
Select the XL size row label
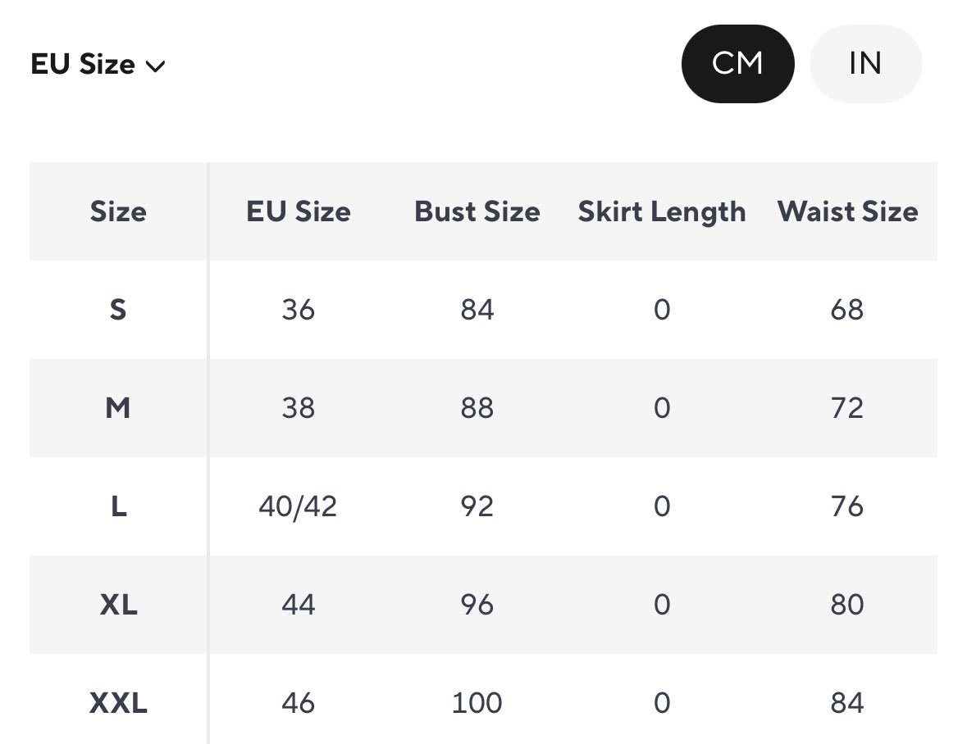click(118, 605)
